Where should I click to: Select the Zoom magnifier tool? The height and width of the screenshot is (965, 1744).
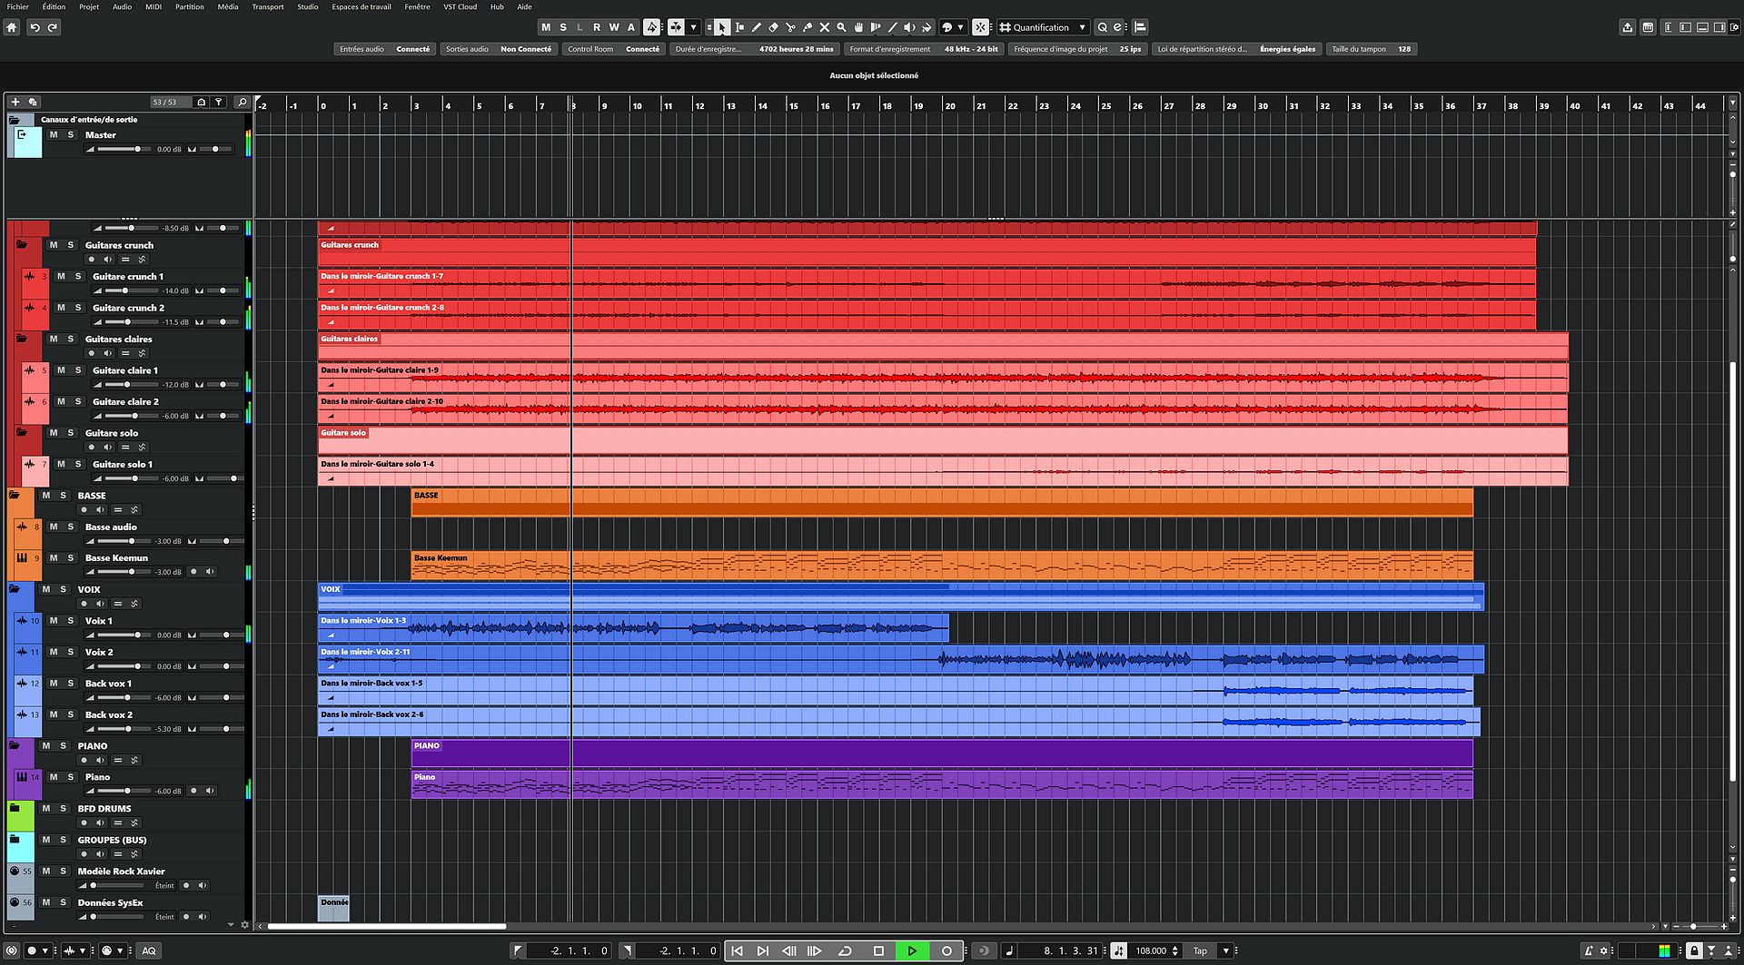pos(842,27)
